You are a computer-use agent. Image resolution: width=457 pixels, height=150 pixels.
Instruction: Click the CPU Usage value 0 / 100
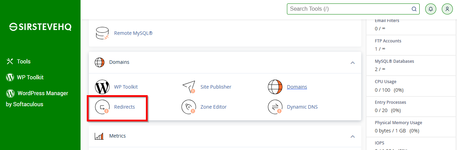click(x=383, y=90)
